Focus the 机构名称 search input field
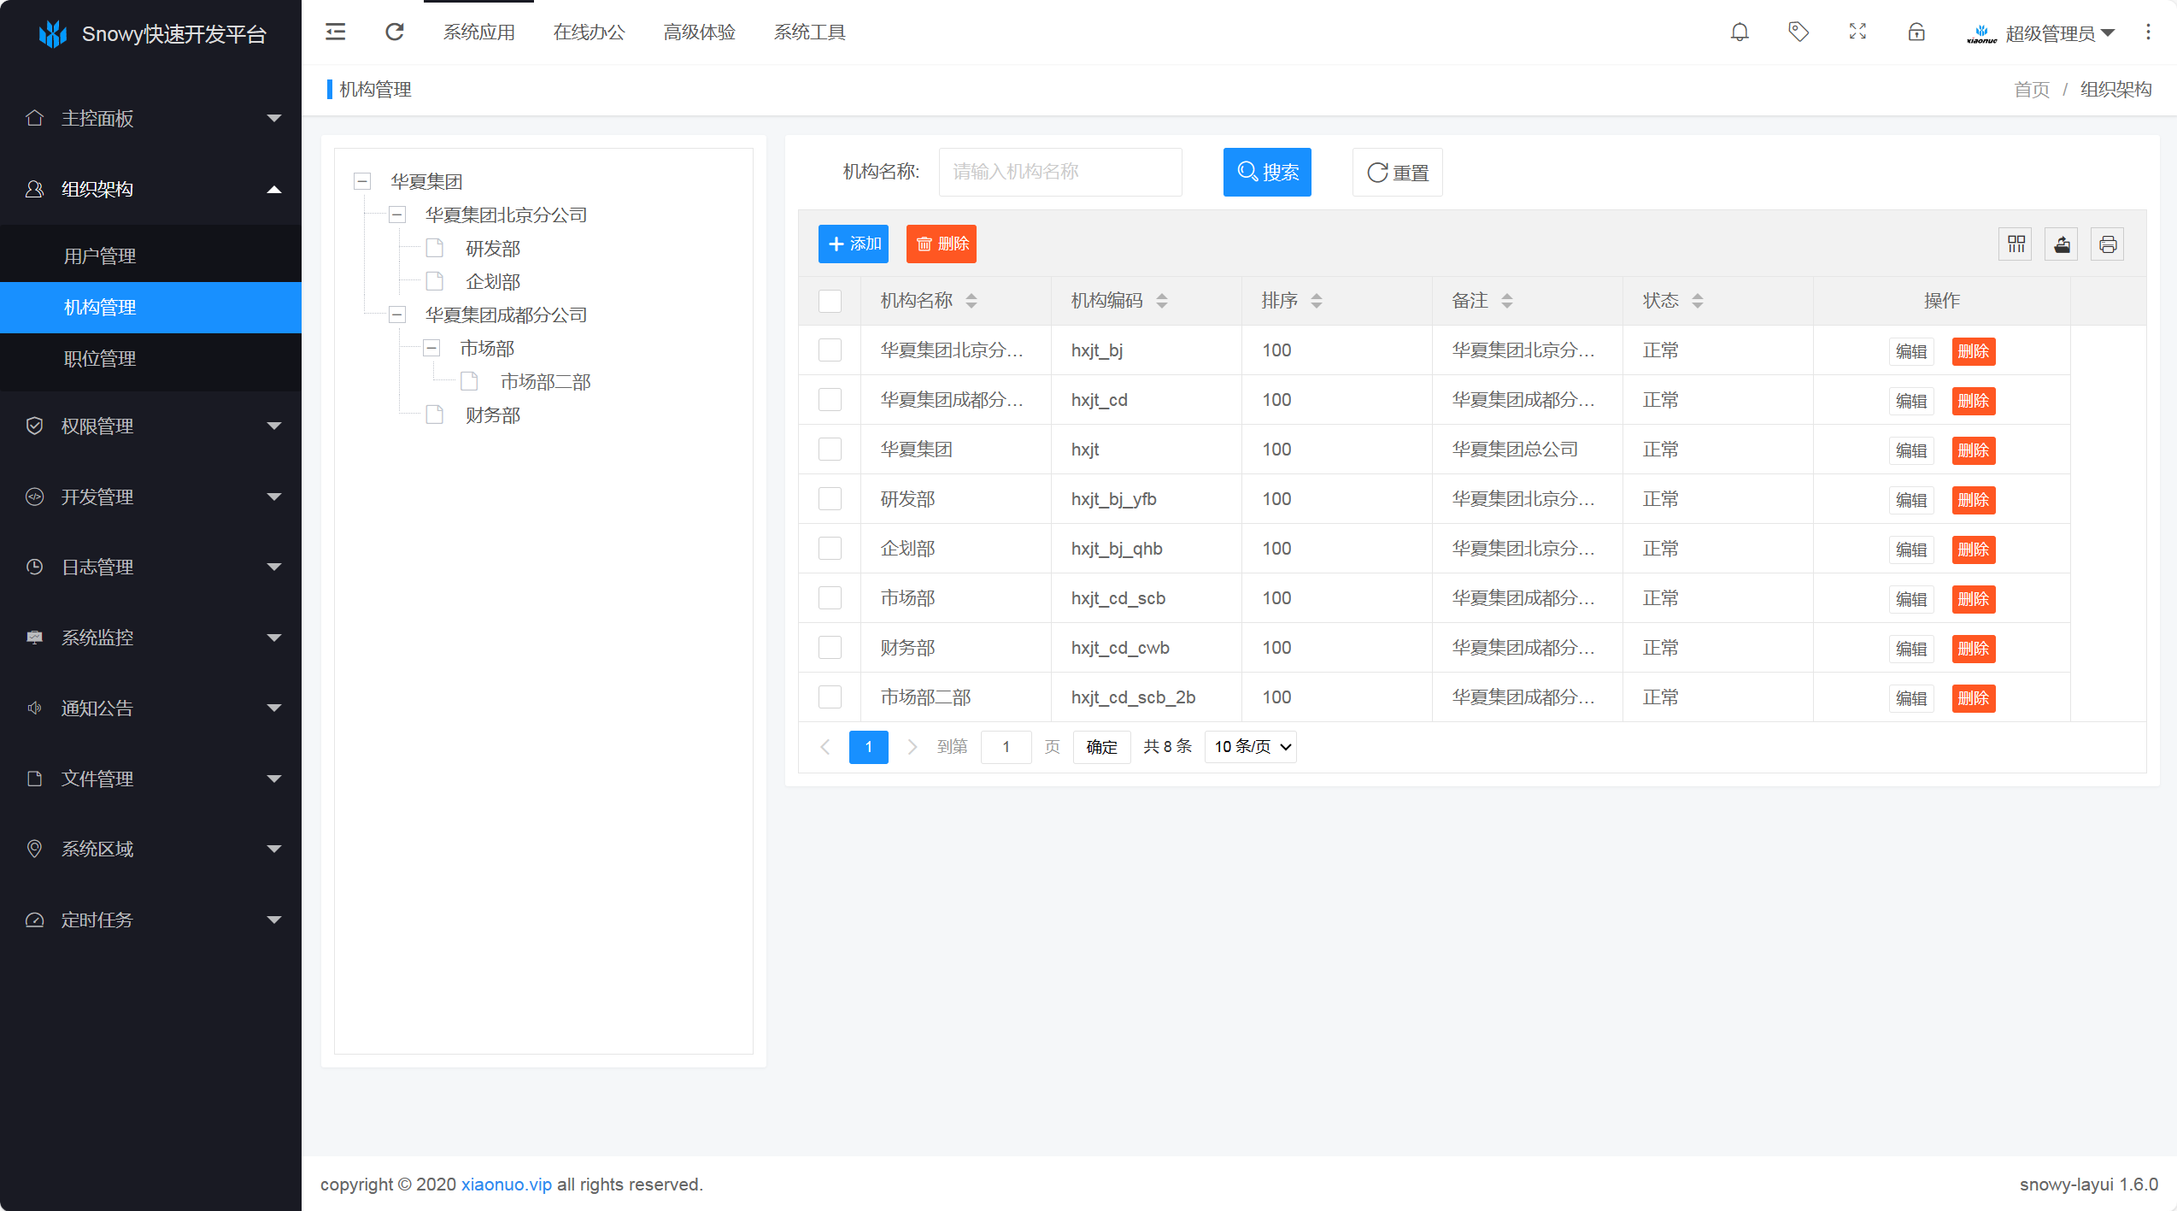The image size is (2177, 1211). [1059, 173]
